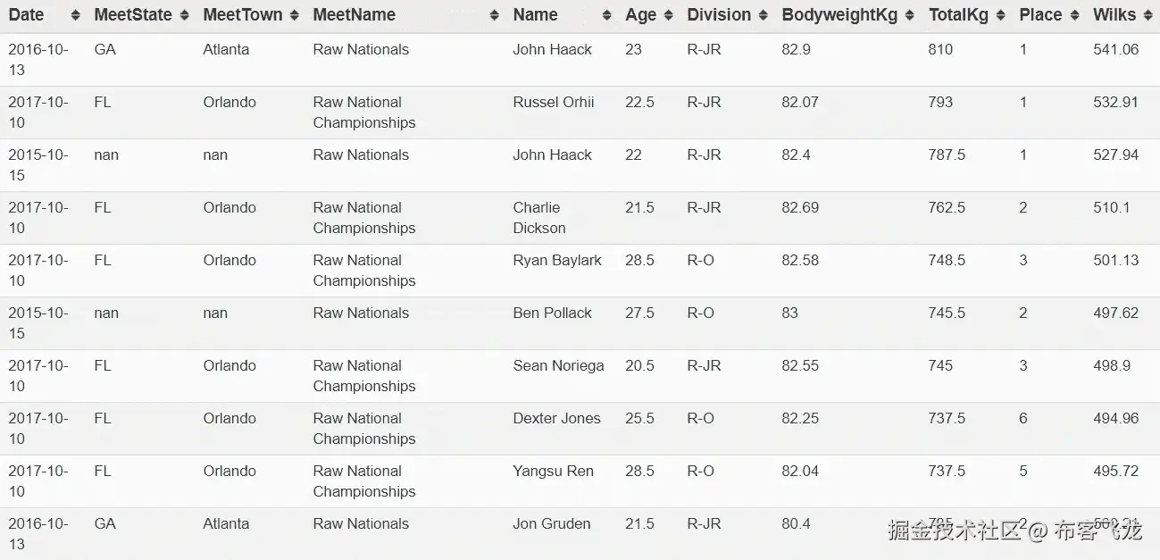Click the Dexter Jones name cell
The height and width of the screenshot is (560, 1160).
pyautogui.click(x=556, y=419)
